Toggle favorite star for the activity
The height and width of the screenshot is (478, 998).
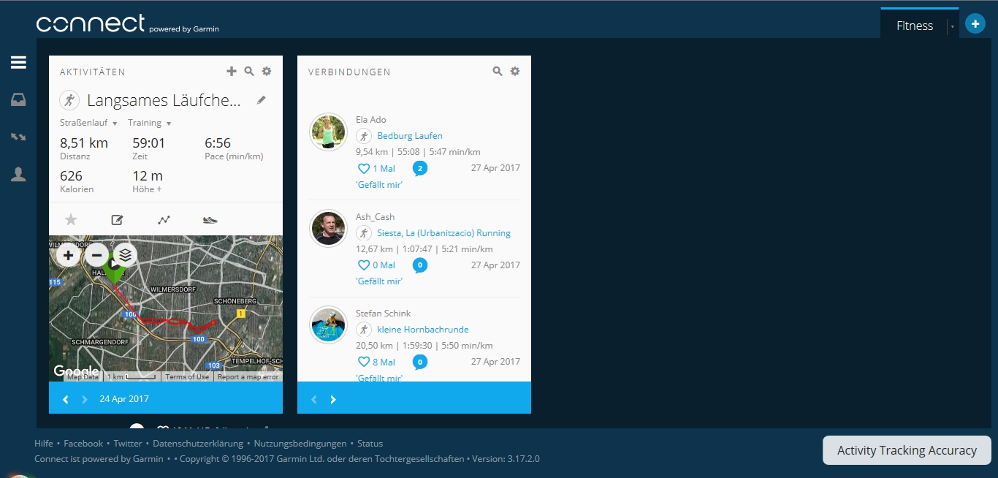pos(71,219)
